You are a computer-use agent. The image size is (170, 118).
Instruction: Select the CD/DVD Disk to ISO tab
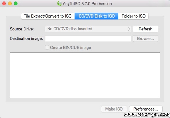(97, 16)
